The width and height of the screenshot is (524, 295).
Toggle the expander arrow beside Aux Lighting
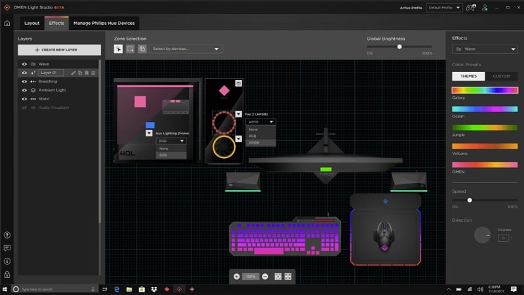point(149,133)
